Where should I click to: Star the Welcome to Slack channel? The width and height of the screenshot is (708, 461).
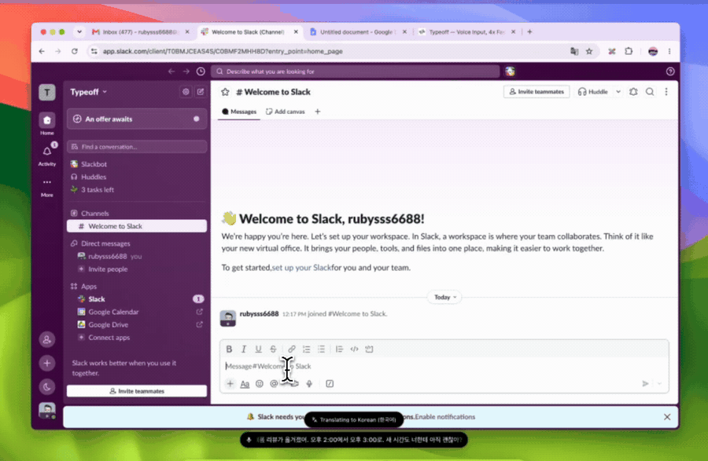pos(225,92)
